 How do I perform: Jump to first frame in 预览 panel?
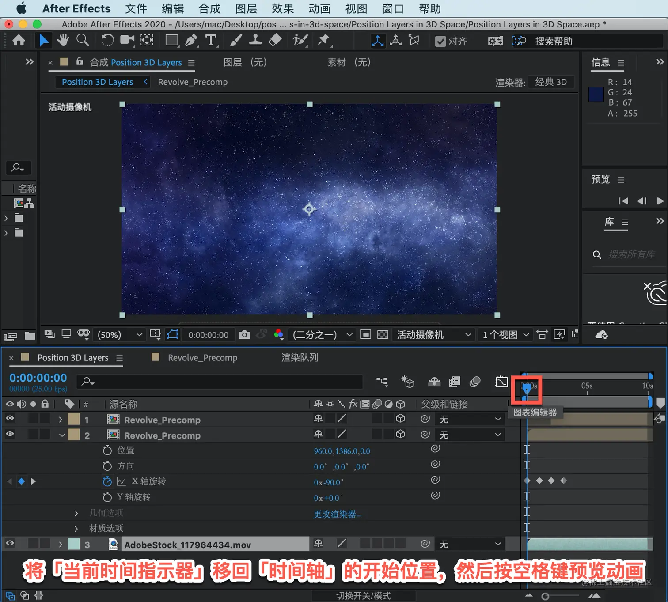pos(623,201)
